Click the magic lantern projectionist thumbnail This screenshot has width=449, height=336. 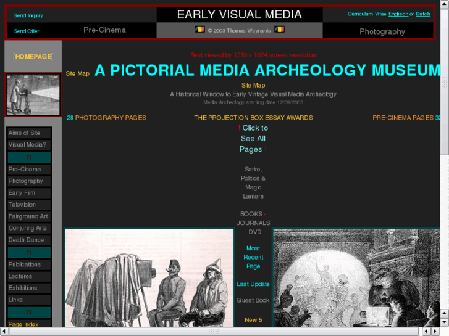33,95
